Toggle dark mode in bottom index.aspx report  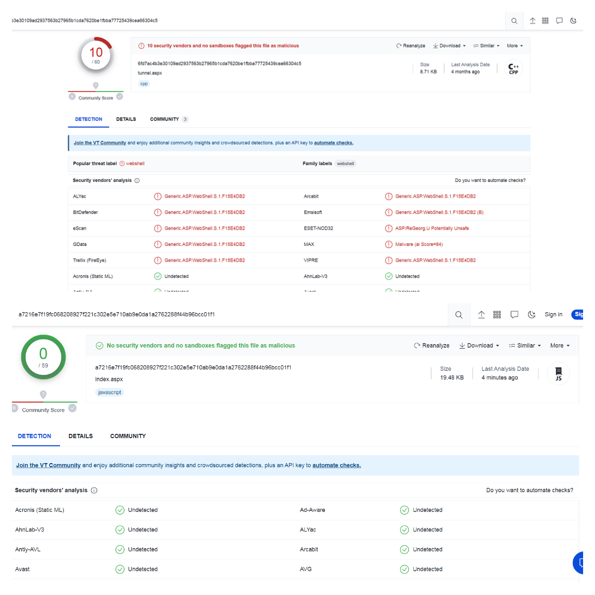[x=532, y=315]
